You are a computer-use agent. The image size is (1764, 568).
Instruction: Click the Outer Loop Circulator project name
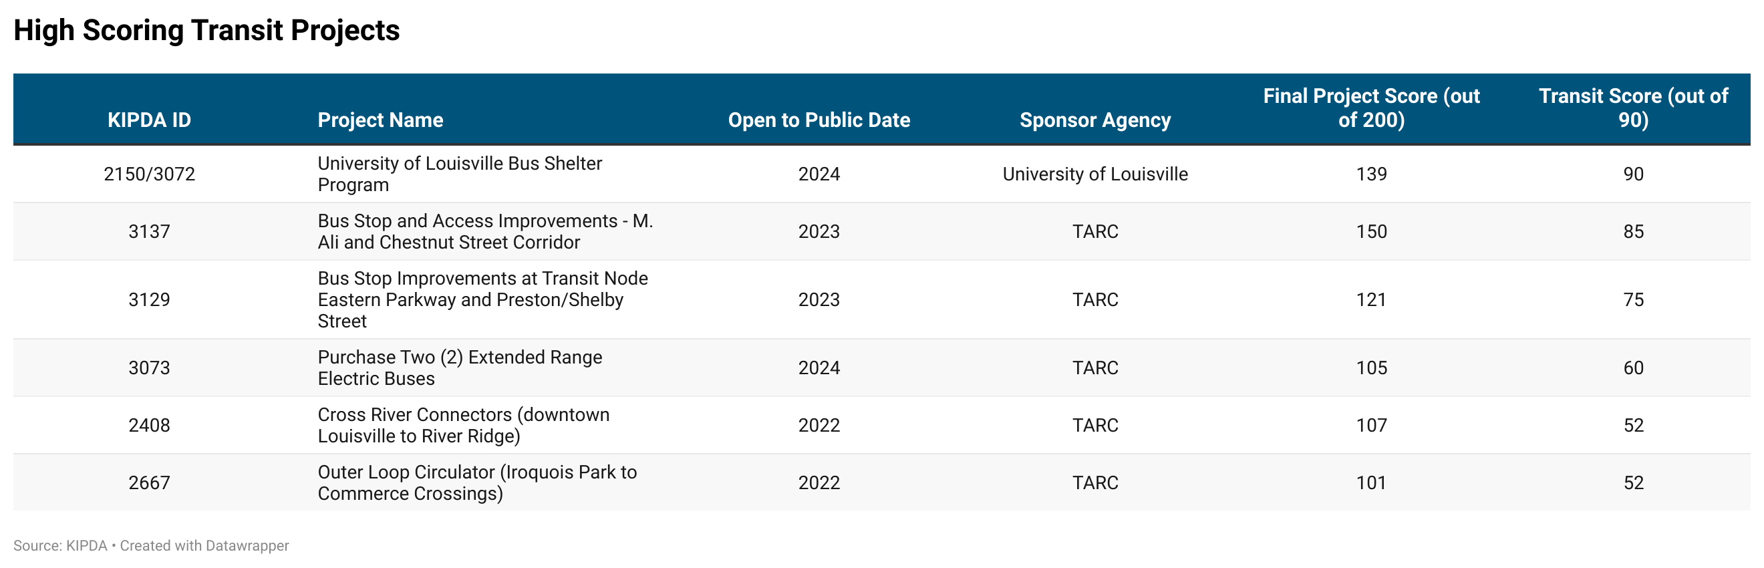click(477, 483)
